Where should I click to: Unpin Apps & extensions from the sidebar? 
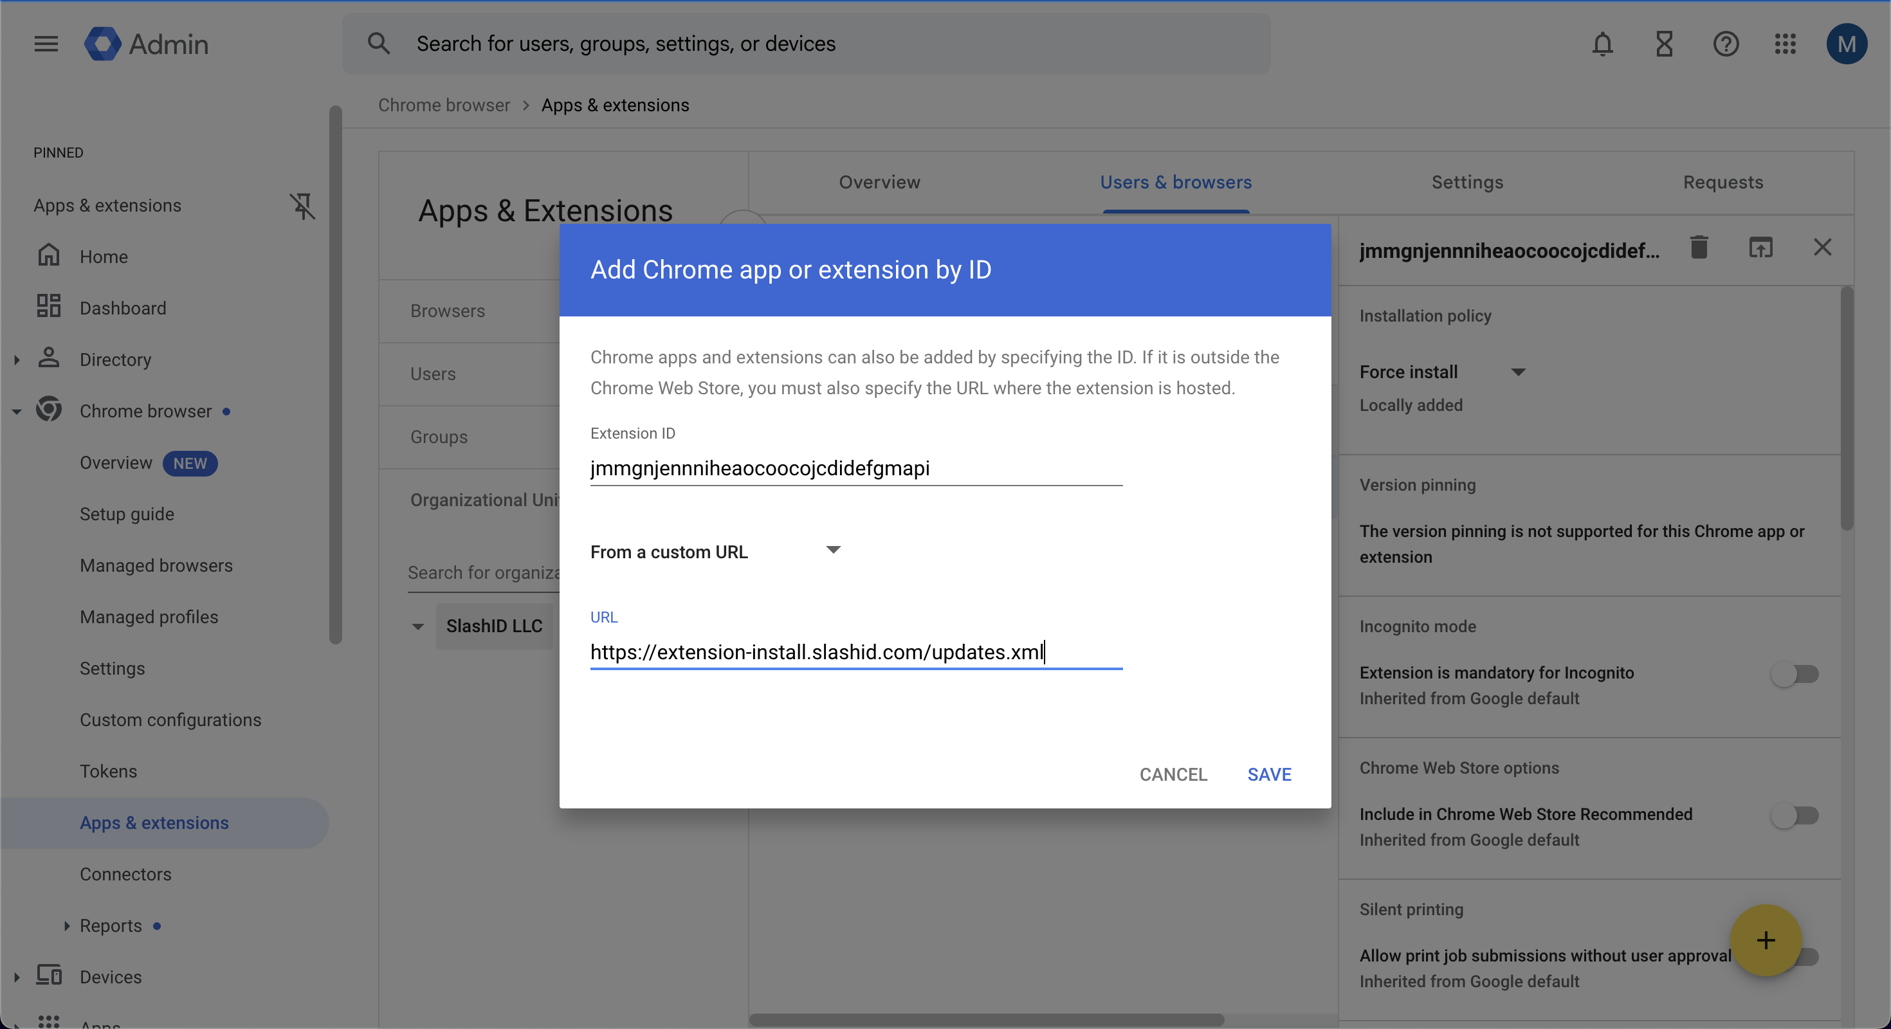pyautogui.click(x=303, y=206)
